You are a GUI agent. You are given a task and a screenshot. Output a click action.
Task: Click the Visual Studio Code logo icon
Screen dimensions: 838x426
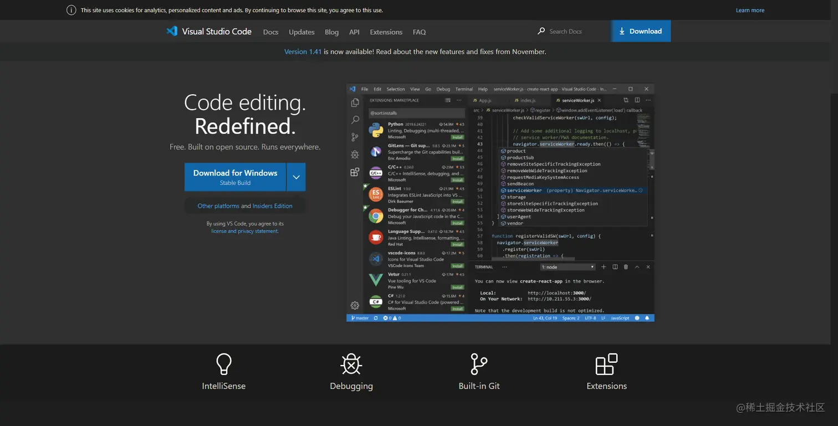tap(172, 31)
